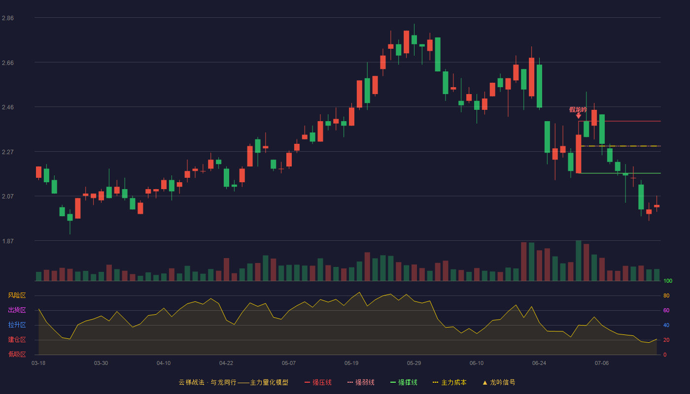The height and width of the screenshot is (394, 690).
Task: Click the 06-10 date label
Action: (477, 363)
